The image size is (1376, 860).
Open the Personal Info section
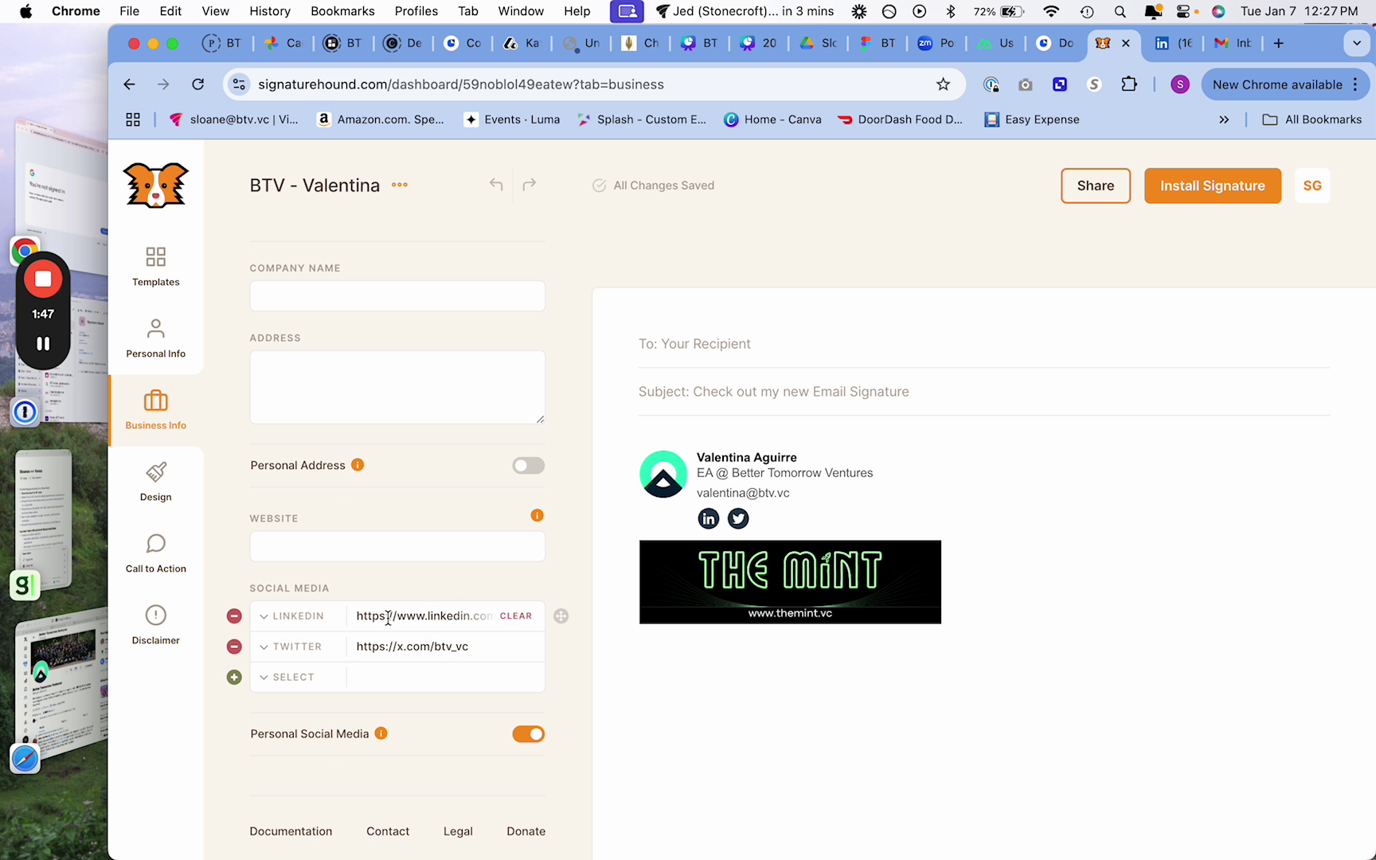[155, 338]
